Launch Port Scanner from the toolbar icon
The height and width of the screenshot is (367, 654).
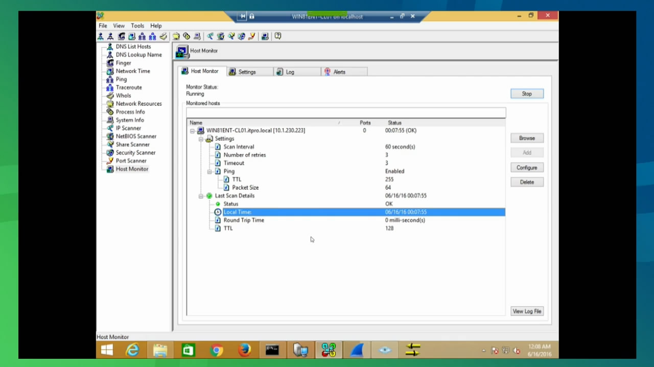[252, 36]
